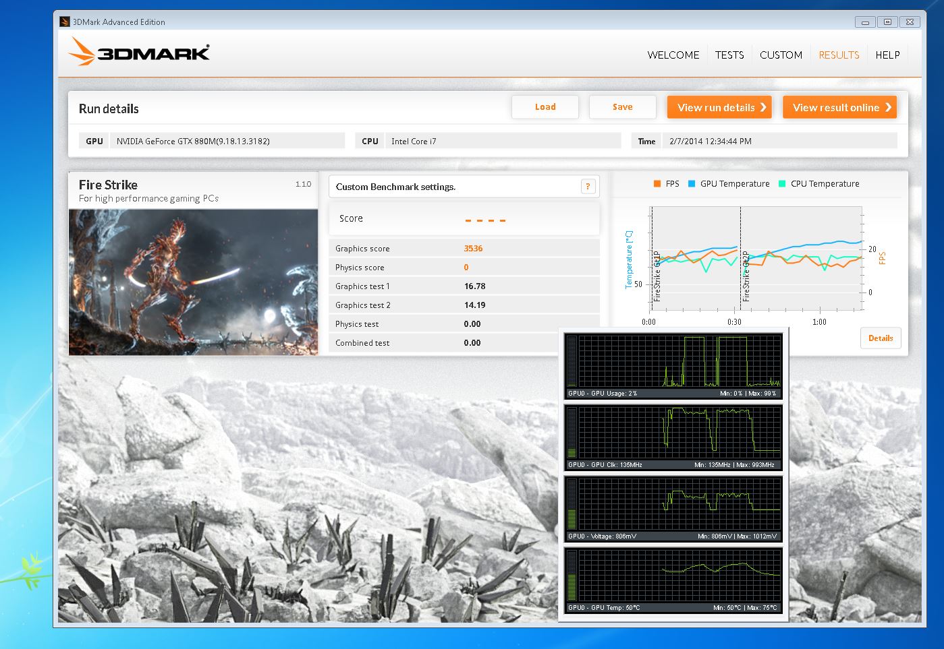Maximize the 3DMark window
The height and width of the screenshot is (649, 944).
[887, 22]
